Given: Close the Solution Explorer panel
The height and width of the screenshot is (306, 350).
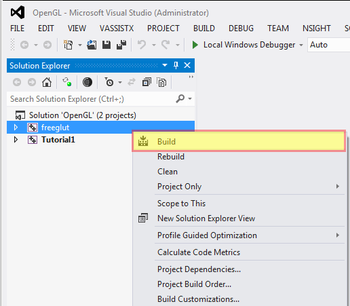Looking at the screenshot, I should (187, 65).
